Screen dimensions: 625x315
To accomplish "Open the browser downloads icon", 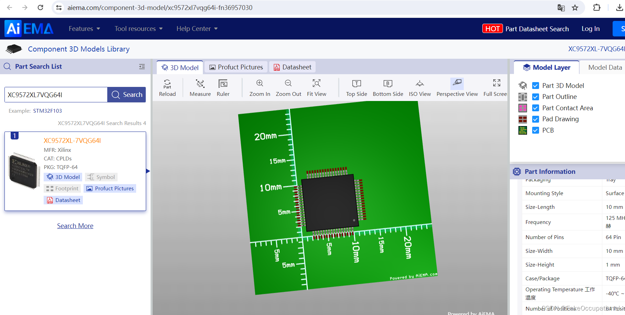I will coord(619,8).
